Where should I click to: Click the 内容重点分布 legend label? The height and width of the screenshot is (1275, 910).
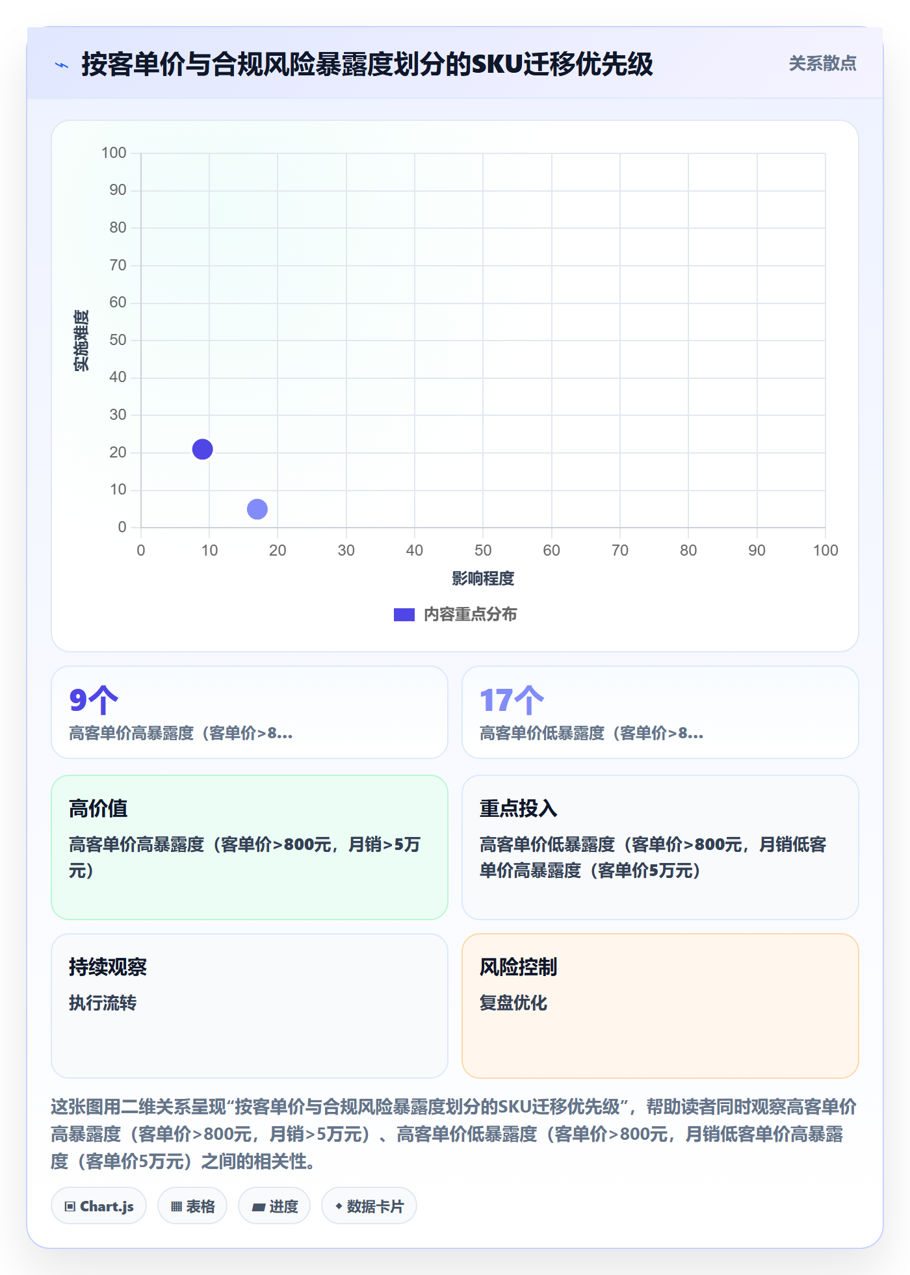[470, 615]
